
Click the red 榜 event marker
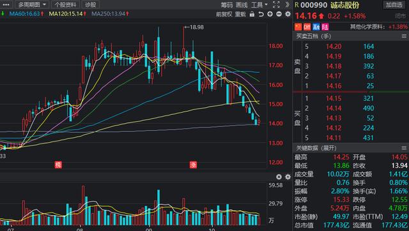point(58,165)
